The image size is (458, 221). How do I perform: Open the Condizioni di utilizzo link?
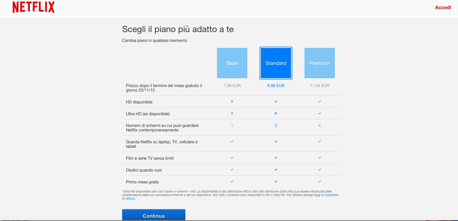[x=331, y=195]
